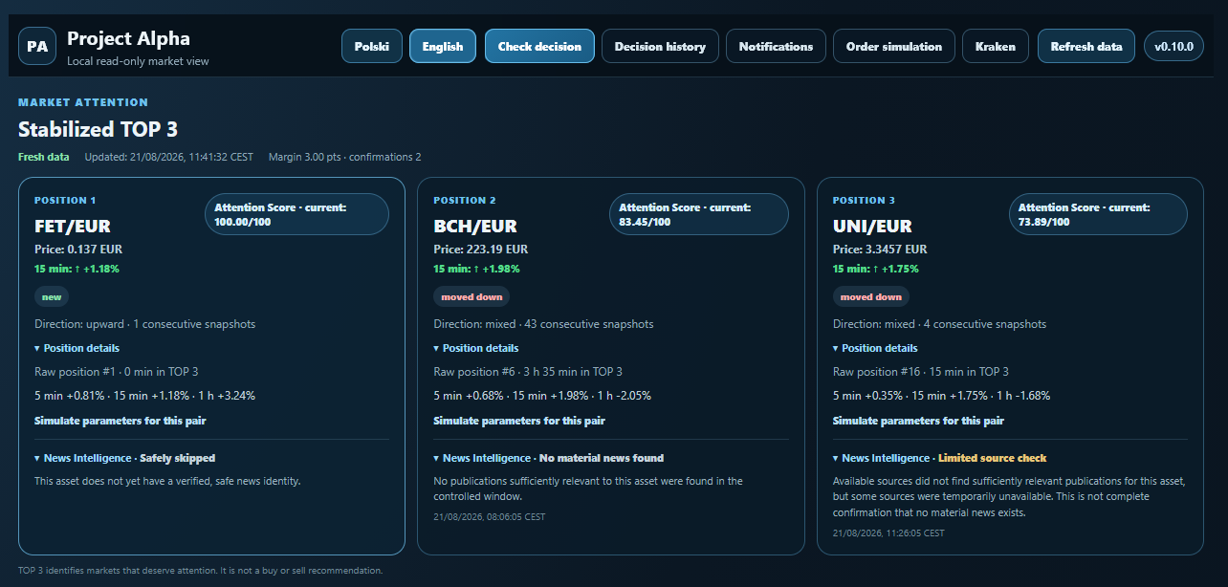Click 'Direction: mixed · 43 consecutive snapshots'
Screen dimensions: 1228x587
pyautogui.click(x=543, y=324)
